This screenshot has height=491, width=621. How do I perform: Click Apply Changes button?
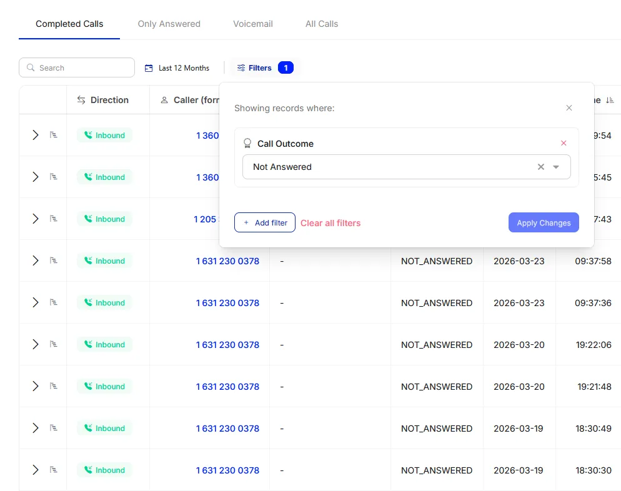coord(544,222)
